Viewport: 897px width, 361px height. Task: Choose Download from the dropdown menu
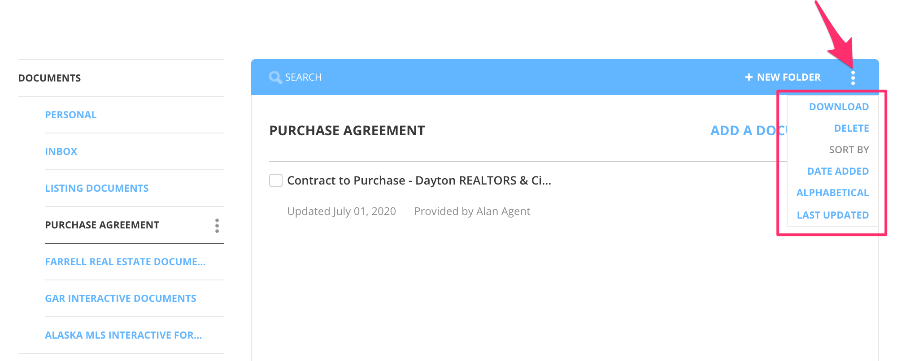tap(839, 107)
